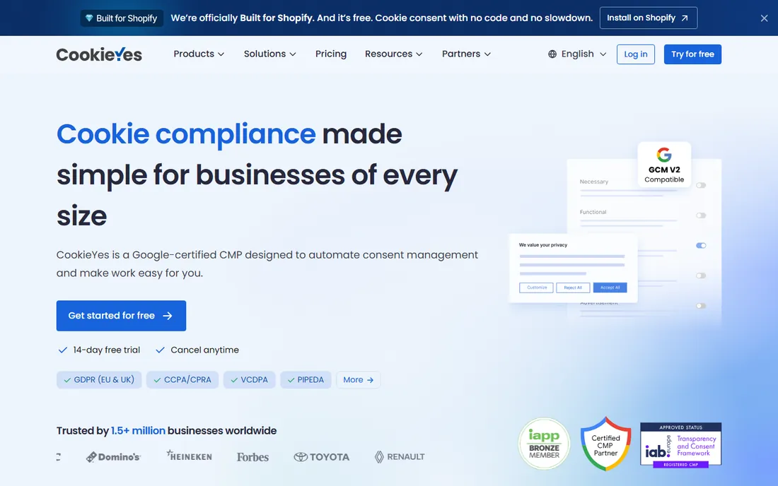Click the Toyota logo
778x486 pixels.
point(322,457)
